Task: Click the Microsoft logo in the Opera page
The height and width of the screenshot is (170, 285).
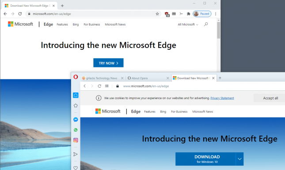Action: click(108, 111)
